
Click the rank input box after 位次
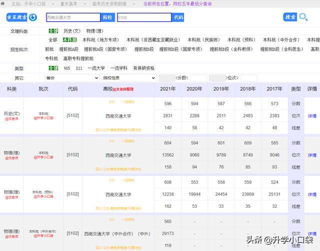[249, 78]
